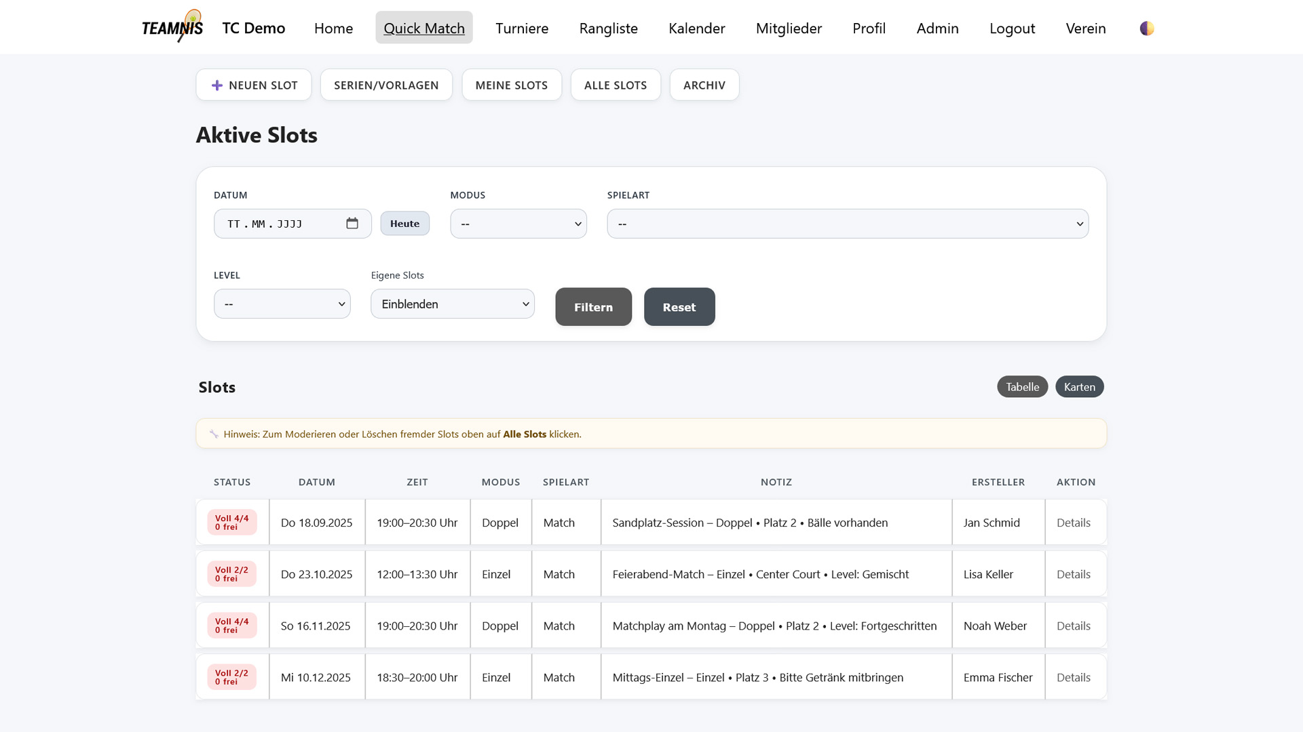Image resolution: width=1303 pixels, height=732 pixels.
Task: Navigate to the Rangliste page
Action: point(608,28)
